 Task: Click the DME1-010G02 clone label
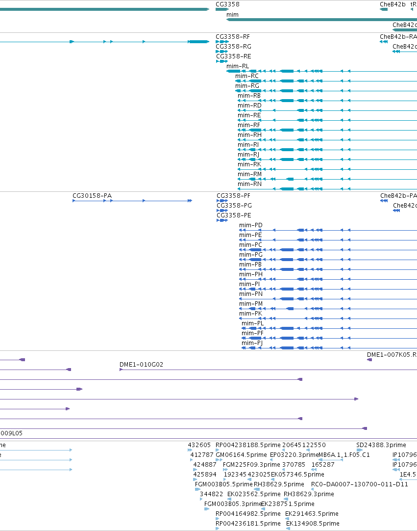pos(141,365)
